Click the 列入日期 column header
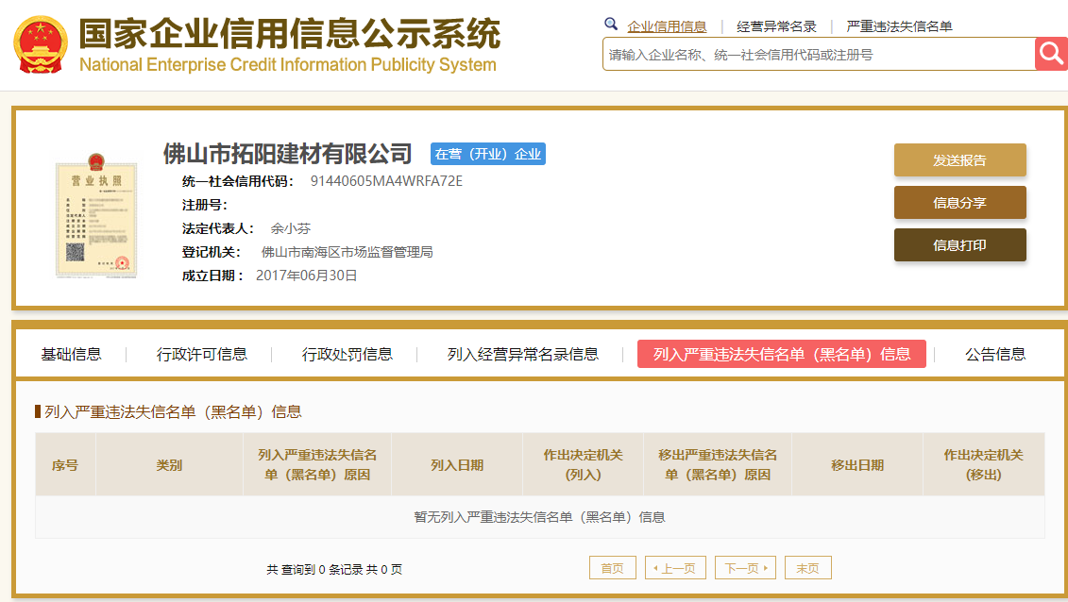 [x=457, y=464]
